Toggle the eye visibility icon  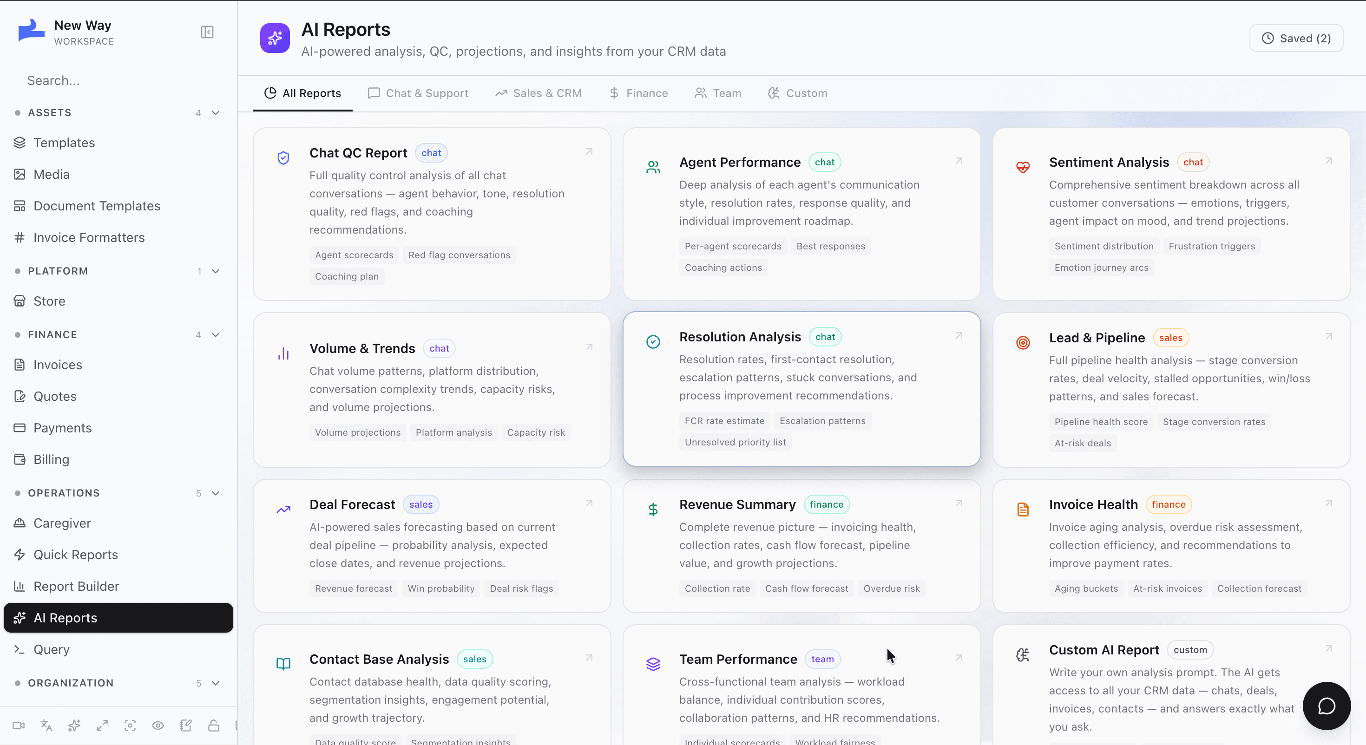(158, 725)
